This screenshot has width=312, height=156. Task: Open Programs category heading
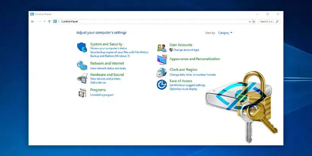pos(98,90)
